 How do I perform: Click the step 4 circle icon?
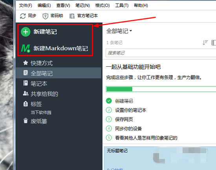click(109, 128)
